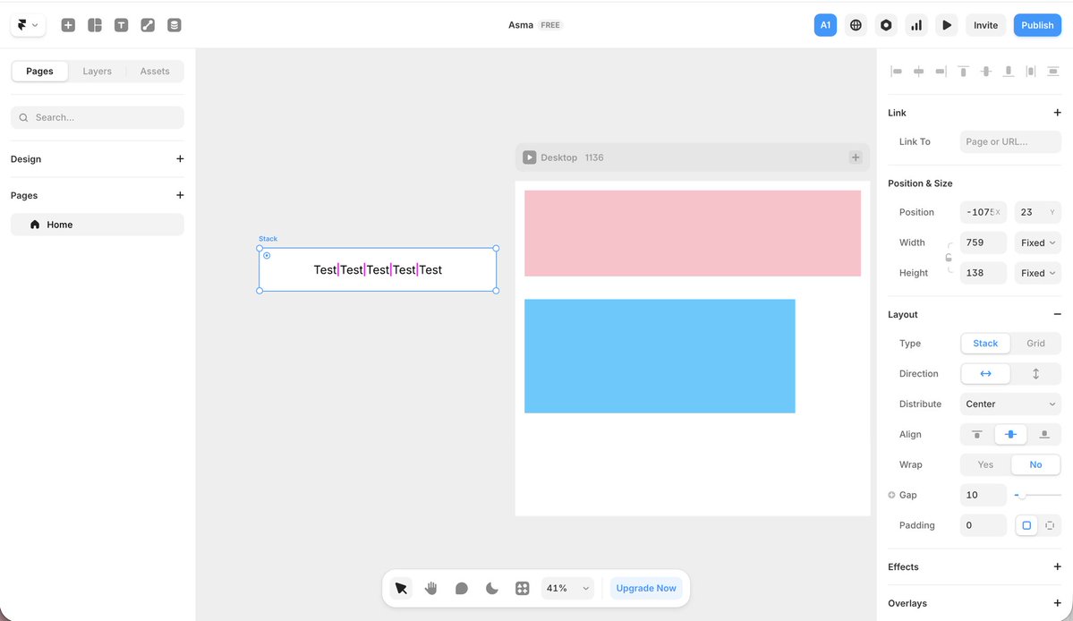1073x621 pixels.
Task: Click the Gap slider
Action: [x=1037, y=495]
